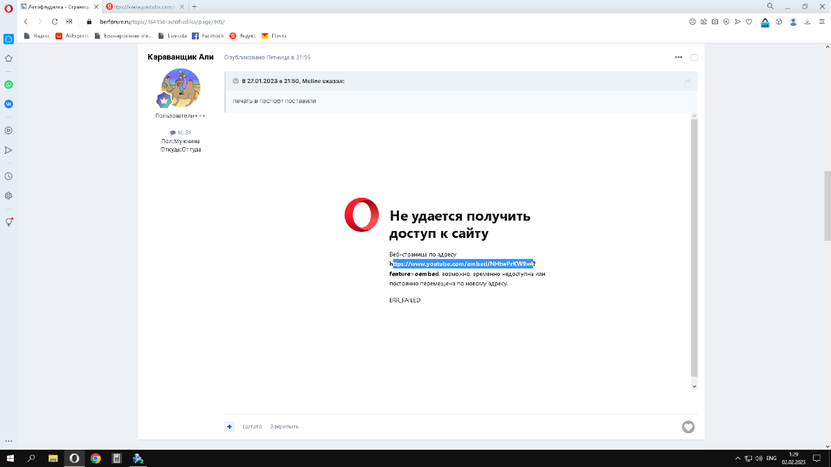Like the post with the heart reaction button

coord(688,427)
